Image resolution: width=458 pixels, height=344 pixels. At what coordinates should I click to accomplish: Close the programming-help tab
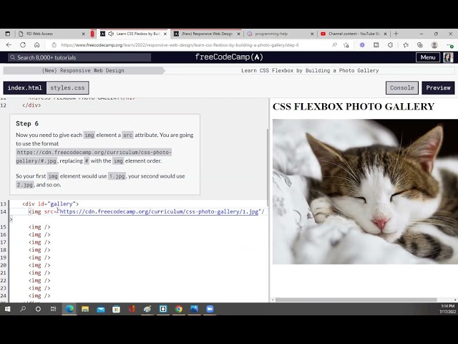pos(312,34)
